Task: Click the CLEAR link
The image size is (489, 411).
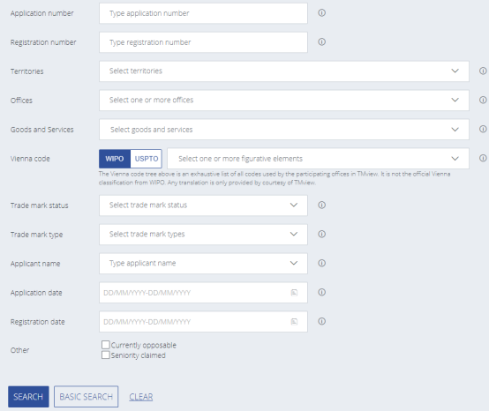Action: (x=141, y=397)
